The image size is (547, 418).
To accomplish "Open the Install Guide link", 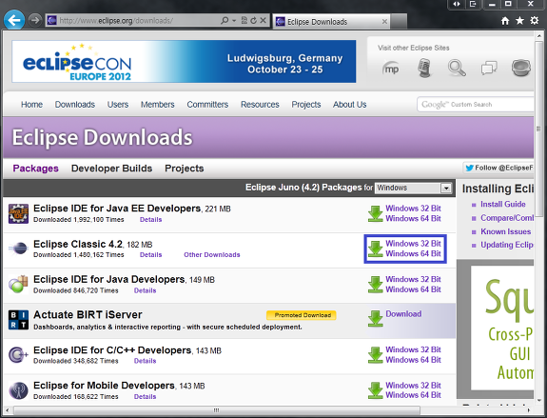I will tap(502, 205).
